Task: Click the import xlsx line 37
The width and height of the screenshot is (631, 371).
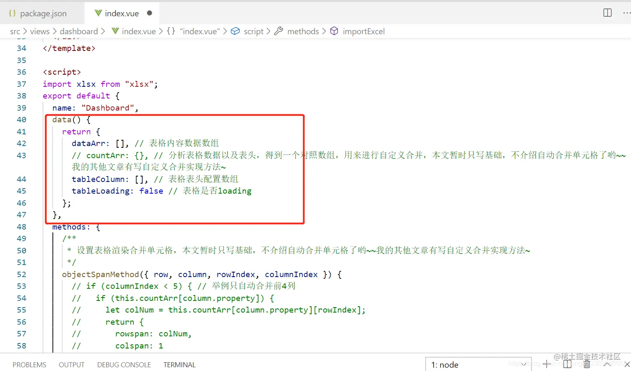Action: click(x=100, y=84)
